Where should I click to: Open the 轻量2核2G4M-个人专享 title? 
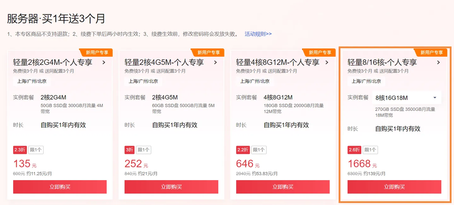coord(53,62)
